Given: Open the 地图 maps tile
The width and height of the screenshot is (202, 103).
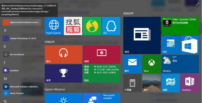Looking at the screenshot, I should click(x=170, y=83).
